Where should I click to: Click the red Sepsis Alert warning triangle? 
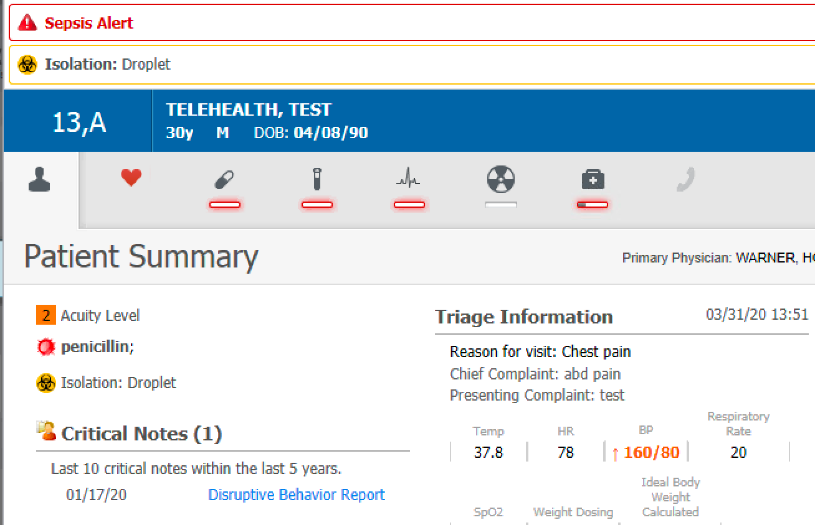[x=27, y=23]
